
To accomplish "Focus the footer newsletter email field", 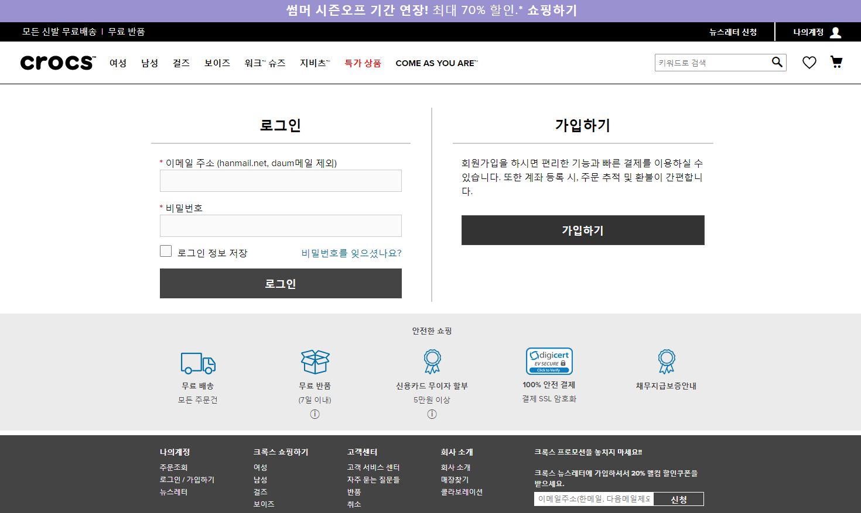I will click(x=594, y=499).
